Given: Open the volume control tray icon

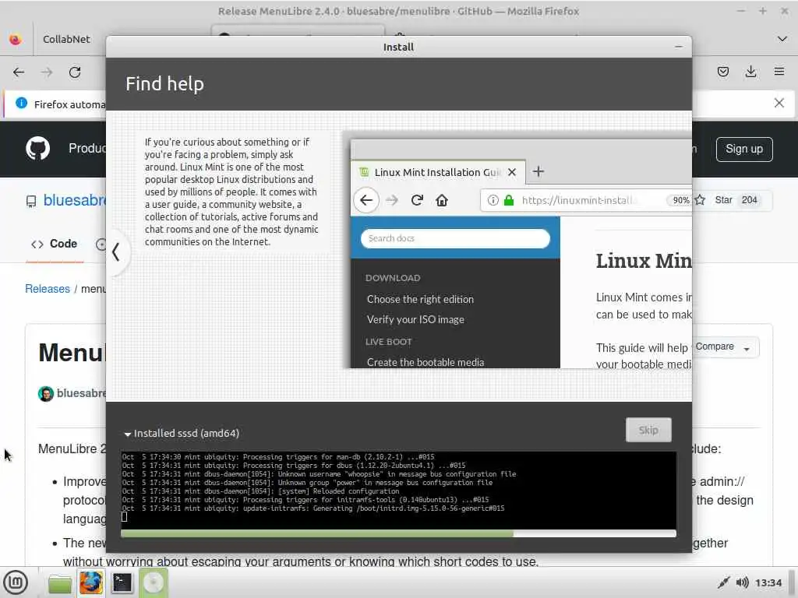Looking at the screenshot, I should point(742,582).
